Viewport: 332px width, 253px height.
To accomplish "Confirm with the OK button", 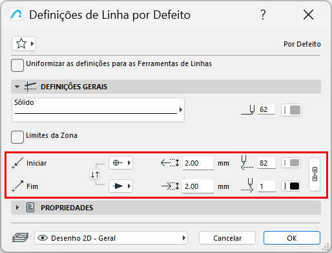I will point(292,238).
